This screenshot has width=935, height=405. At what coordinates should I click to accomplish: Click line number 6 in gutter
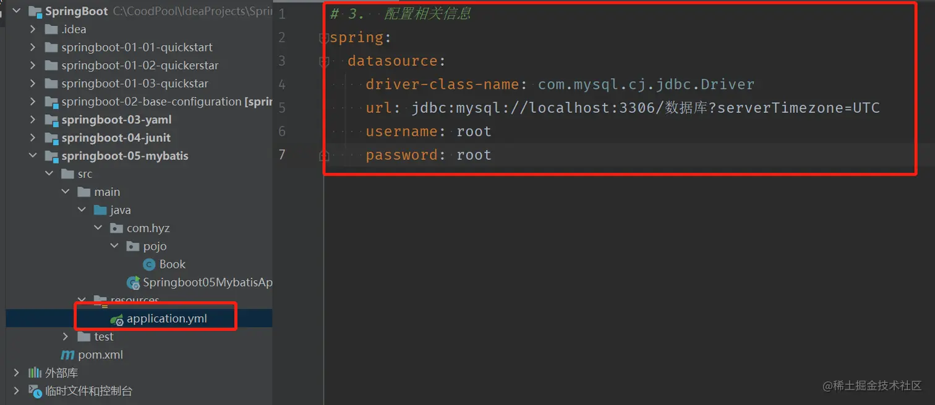coord(282,131)
